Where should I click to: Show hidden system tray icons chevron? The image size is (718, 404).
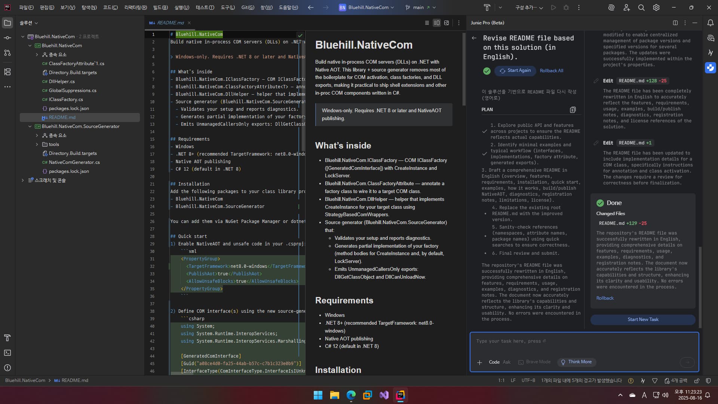click(x=620, y=395)
